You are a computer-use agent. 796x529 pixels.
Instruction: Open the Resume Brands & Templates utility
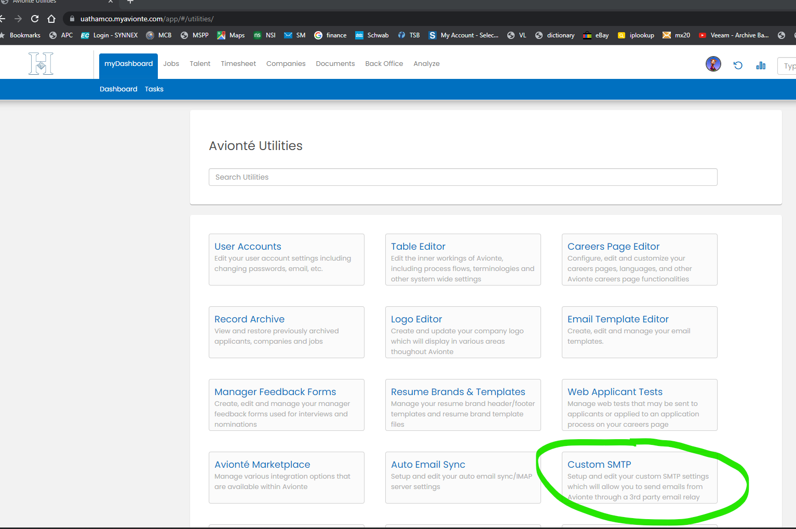[463, 405]
